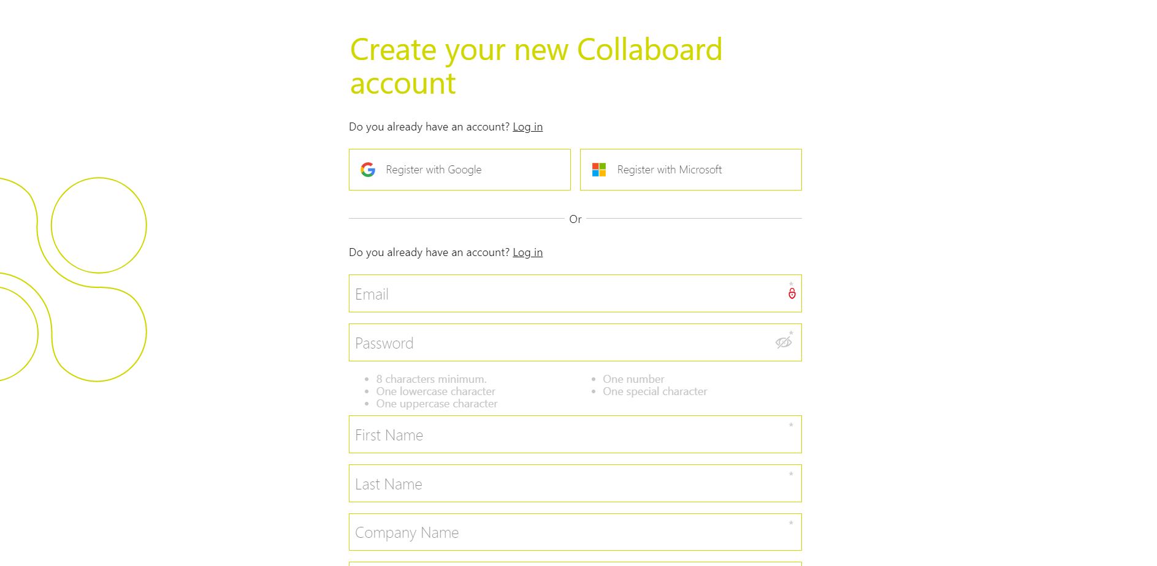Click inside the Password input field
Viewport: 1157px width, 566px height.
pos(552,342)
